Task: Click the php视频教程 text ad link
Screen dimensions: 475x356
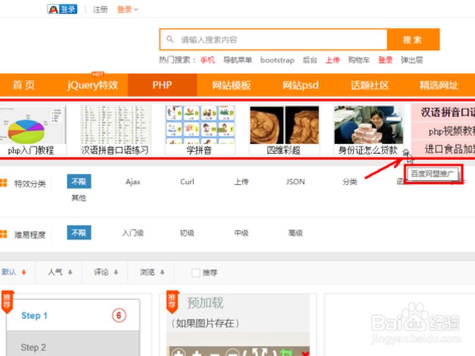Action: click(x=451, y=131)
